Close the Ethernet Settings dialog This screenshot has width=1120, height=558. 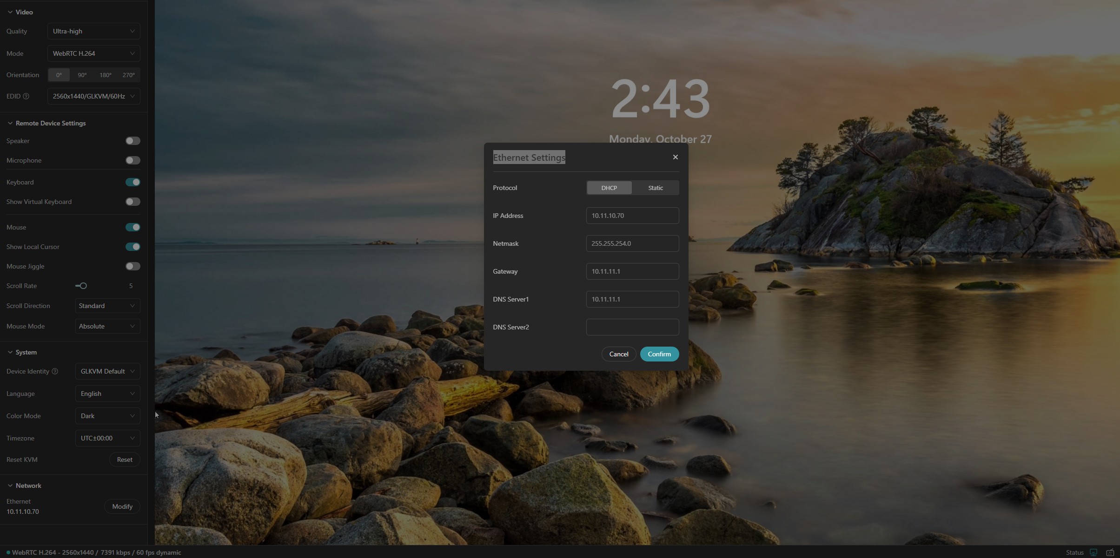(675, 157)
